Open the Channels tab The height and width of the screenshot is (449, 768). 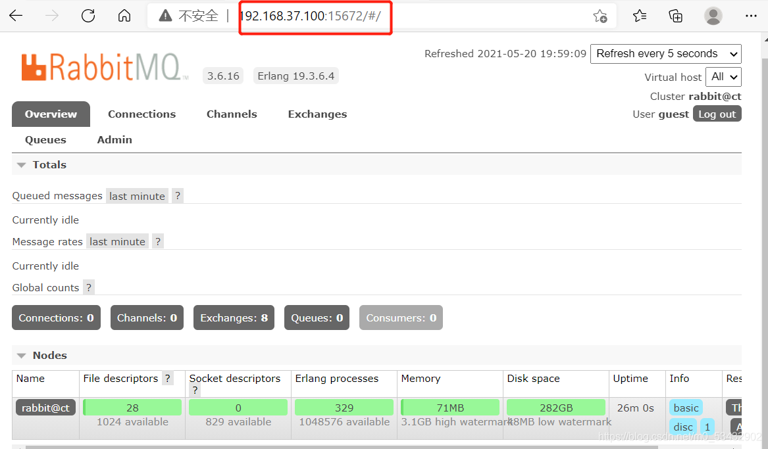[x=232, y=114]
